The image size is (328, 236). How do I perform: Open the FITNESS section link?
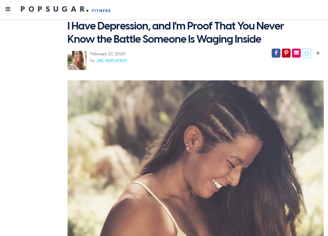pos(101,11)
